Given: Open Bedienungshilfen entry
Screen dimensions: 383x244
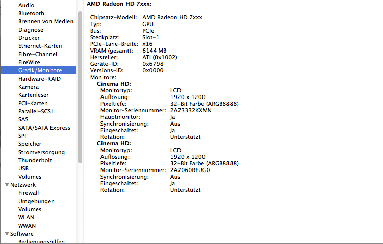Looking at the screenshot, I should click(41, 241).
